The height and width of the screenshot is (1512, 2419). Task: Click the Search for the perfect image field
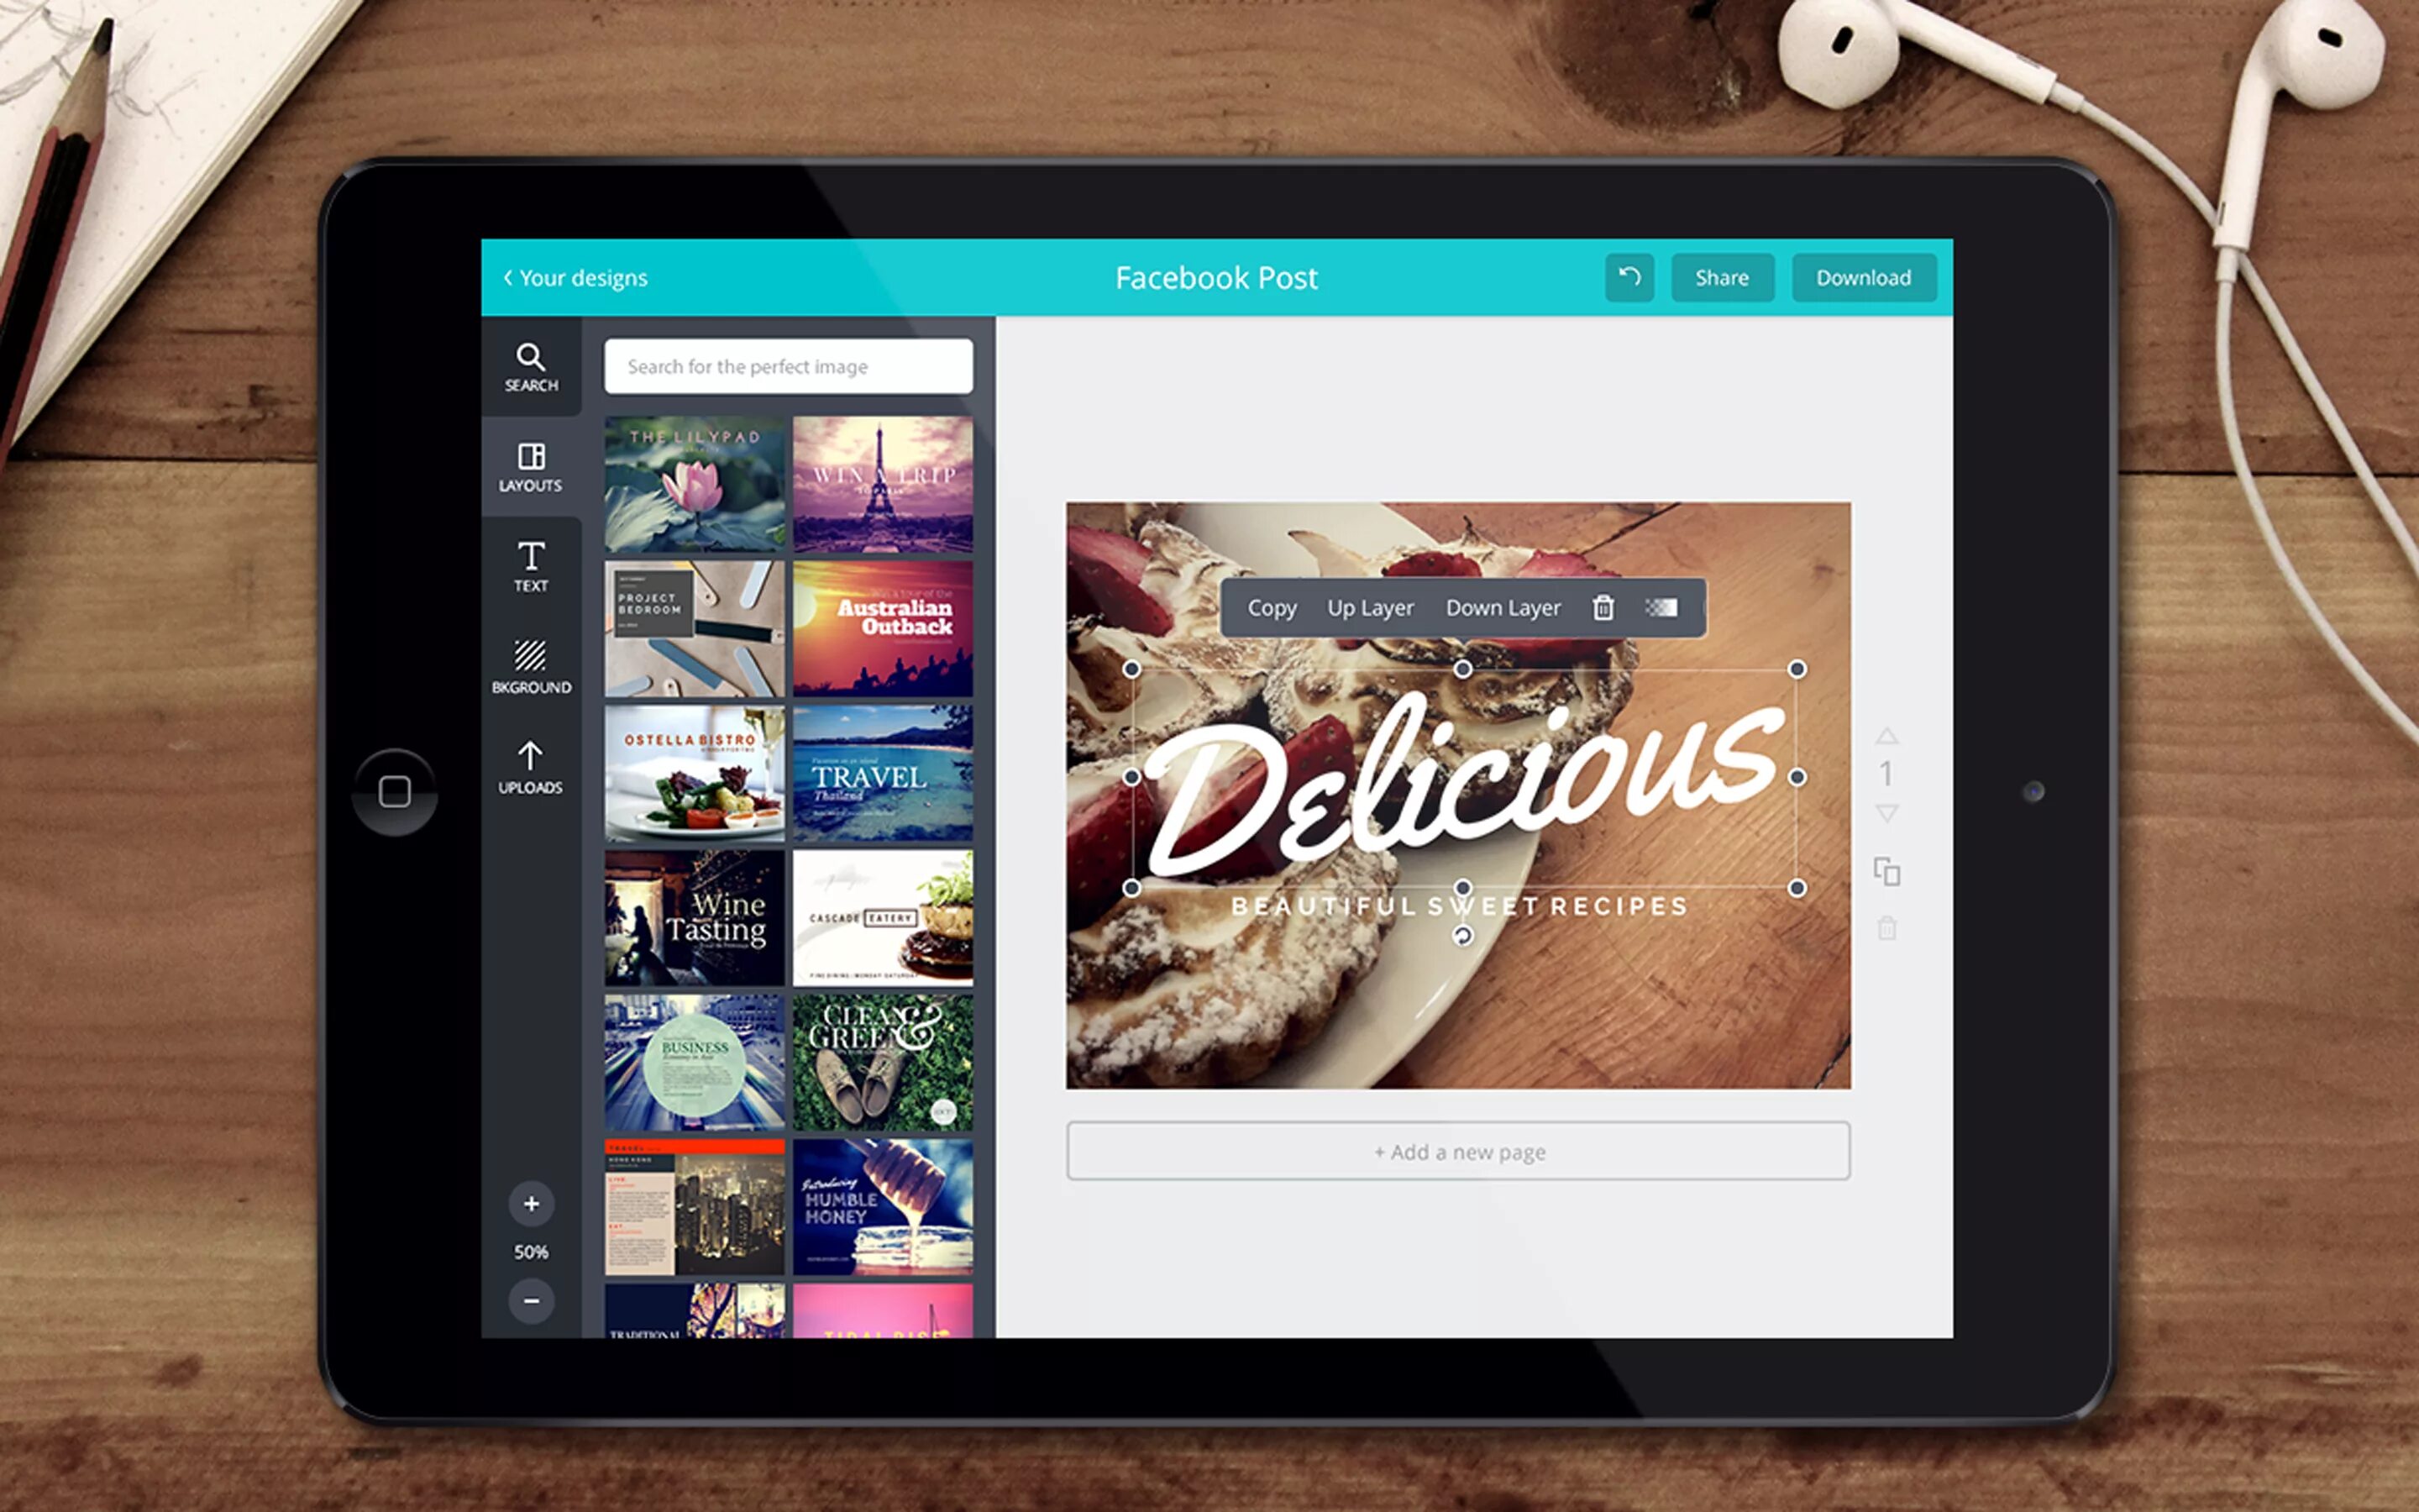coord(787,365)
